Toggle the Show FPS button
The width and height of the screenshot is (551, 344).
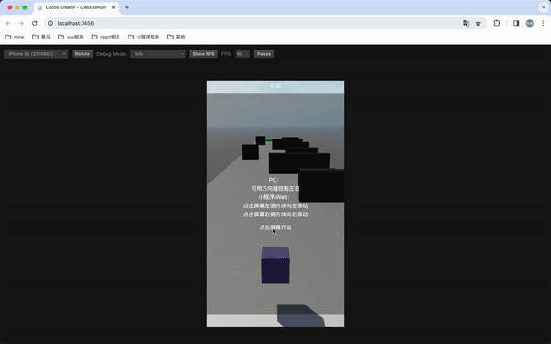(203, 54)
